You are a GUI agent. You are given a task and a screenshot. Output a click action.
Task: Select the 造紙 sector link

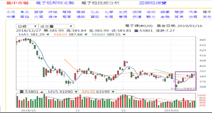coord(151,12)
